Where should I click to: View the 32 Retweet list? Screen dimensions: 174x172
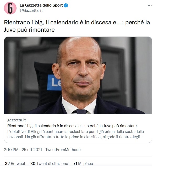(15, 163)
